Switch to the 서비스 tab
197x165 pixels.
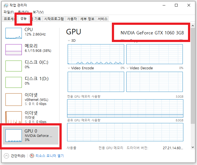click(103, 19)
